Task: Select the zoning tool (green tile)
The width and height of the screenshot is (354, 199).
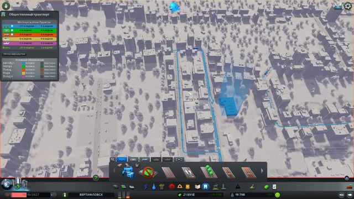Action: click(x=123, y=187)
